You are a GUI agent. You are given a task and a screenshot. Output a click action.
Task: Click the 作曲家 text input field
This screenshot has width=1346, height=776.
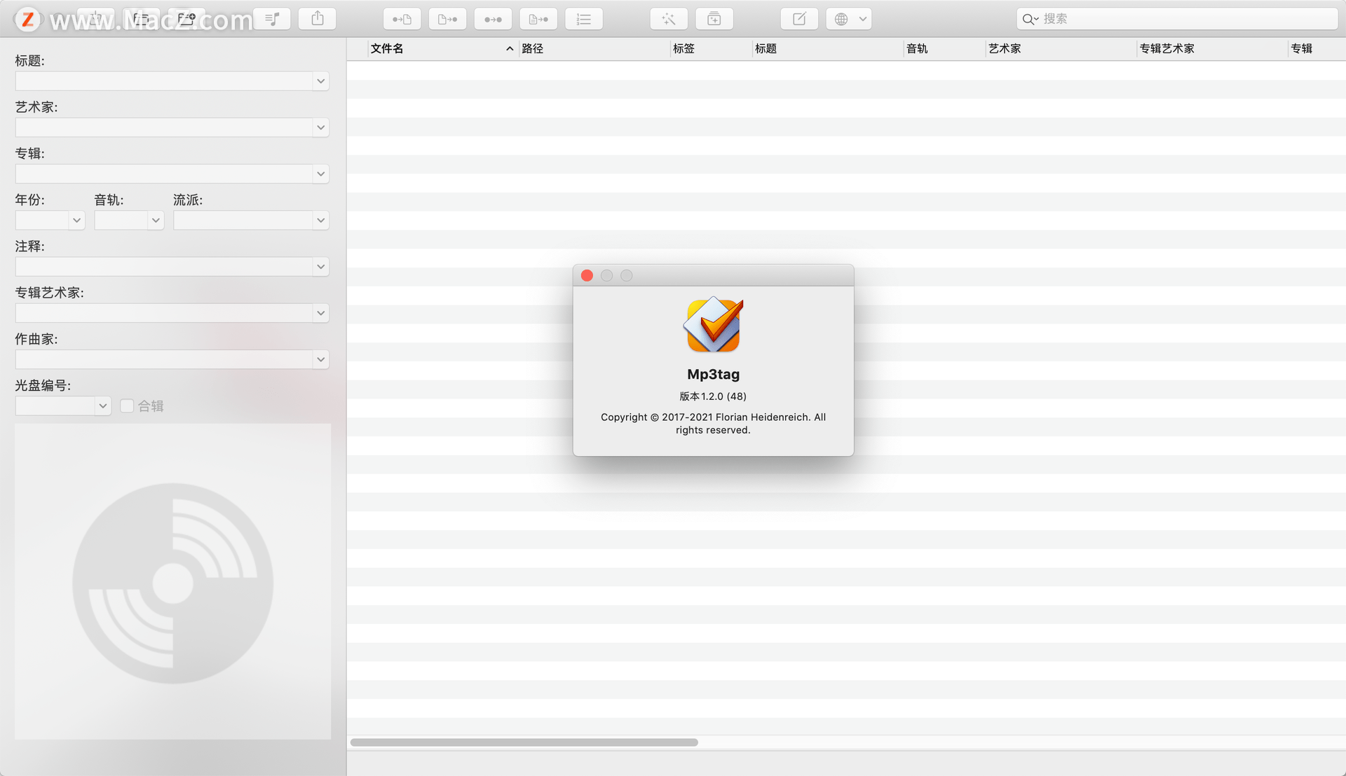(164, 359)
